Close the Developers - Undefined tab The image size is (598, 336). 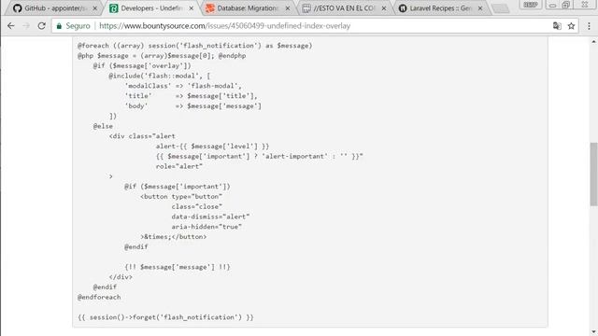(x=191, y=8)
